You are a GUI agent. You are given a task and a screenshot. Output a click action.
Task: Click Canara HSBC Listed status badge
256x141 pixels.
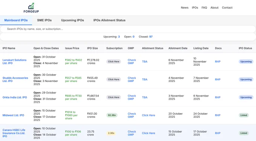244,133
